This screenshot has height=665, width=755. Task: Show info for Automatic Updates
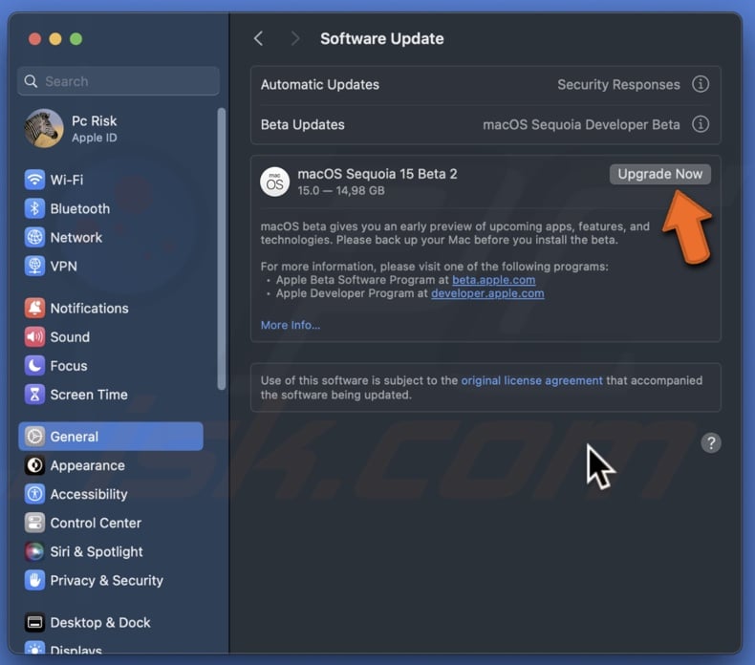701,84
